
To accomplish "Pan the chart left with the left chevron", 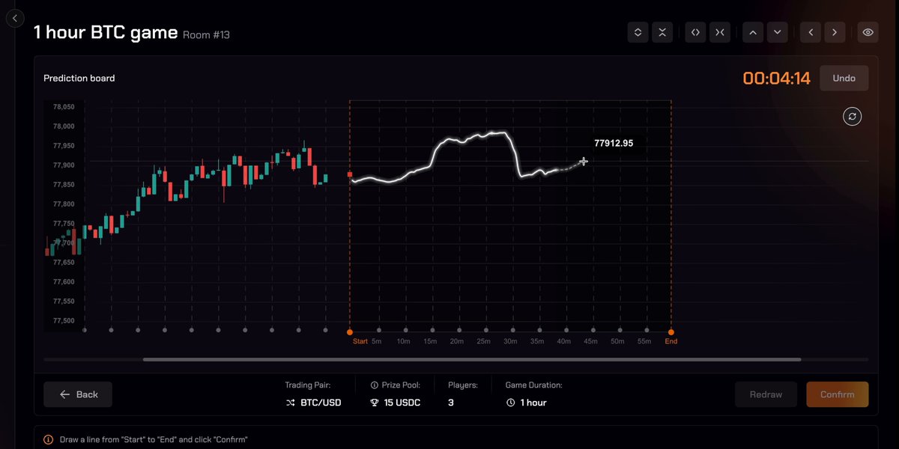I will click(x=810, y=32).
